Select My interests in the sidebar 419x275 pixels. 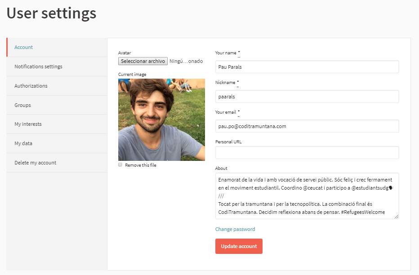[x=28, y=124]
